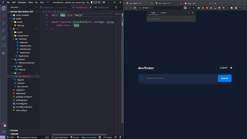
Task: Toggle the secondary side bar layout icon
Action: (99, 2)
